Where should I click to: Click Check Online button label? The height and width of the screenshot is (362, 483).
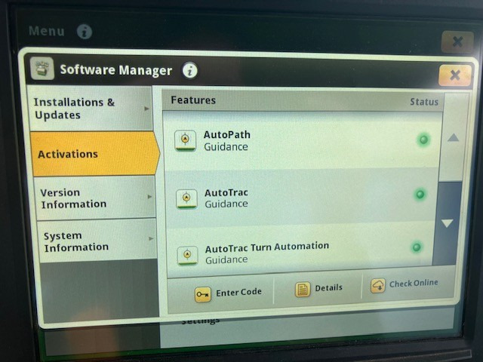(414, 284)
